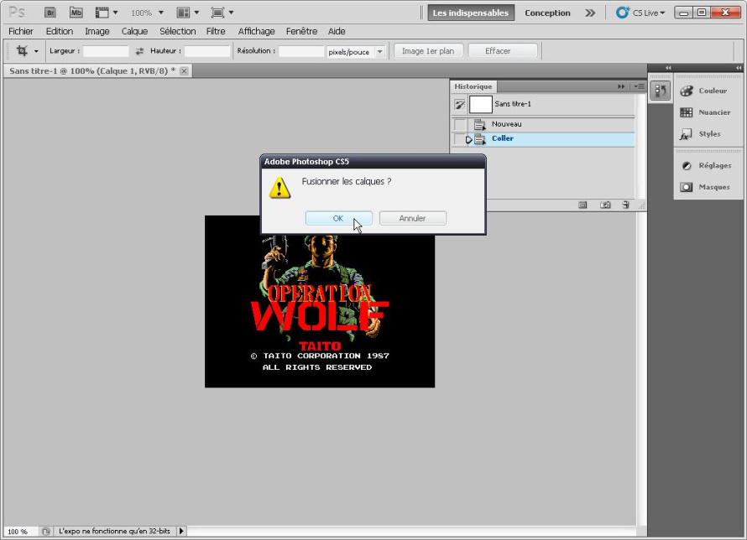Show more workspaces with the double chevron

(590, 13)
